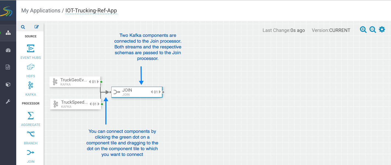This screenshot has height=165, width=391.
Task: Zoom out of the canvas
Action: coord(373,30)
